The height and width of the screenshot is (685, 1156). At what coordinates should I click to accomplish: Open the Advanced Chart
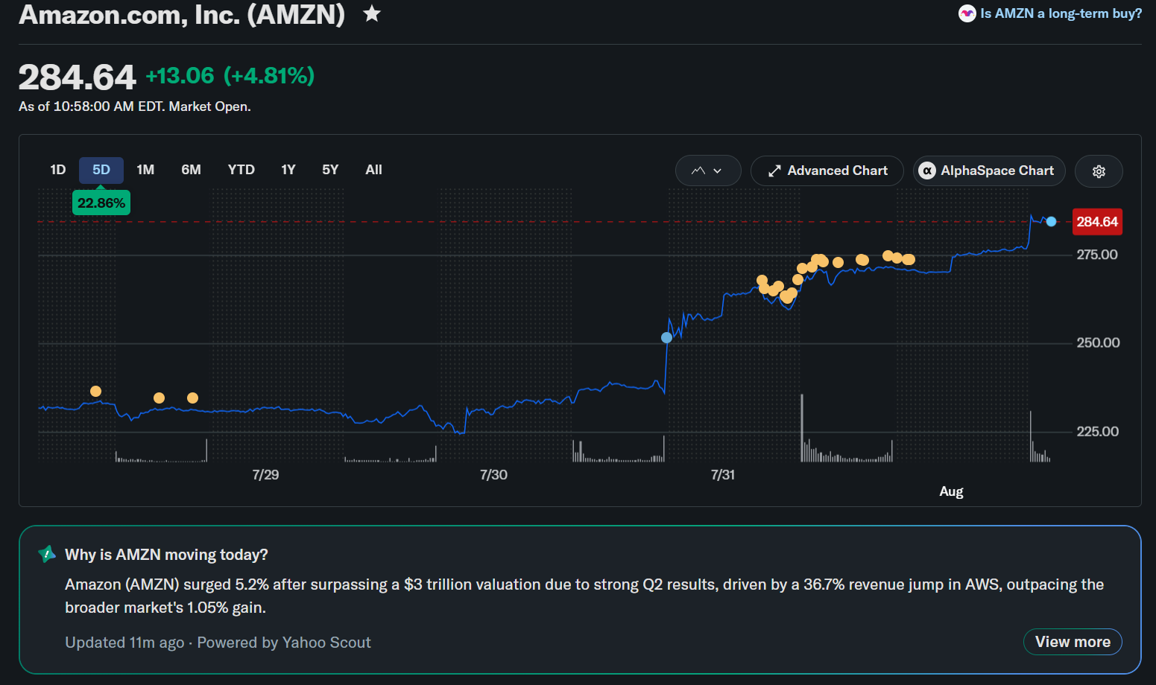(x=827, y=171)
